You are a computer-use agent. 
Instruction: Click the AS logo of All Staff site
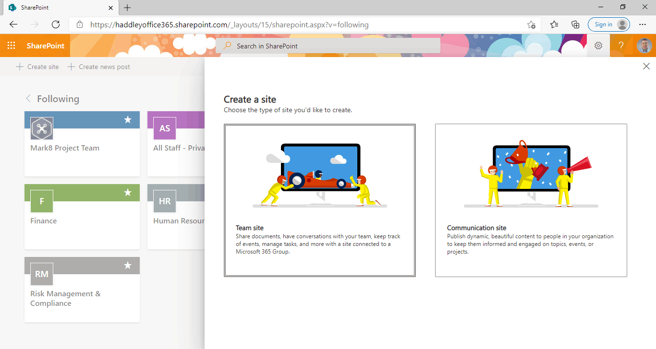[165, 128]
